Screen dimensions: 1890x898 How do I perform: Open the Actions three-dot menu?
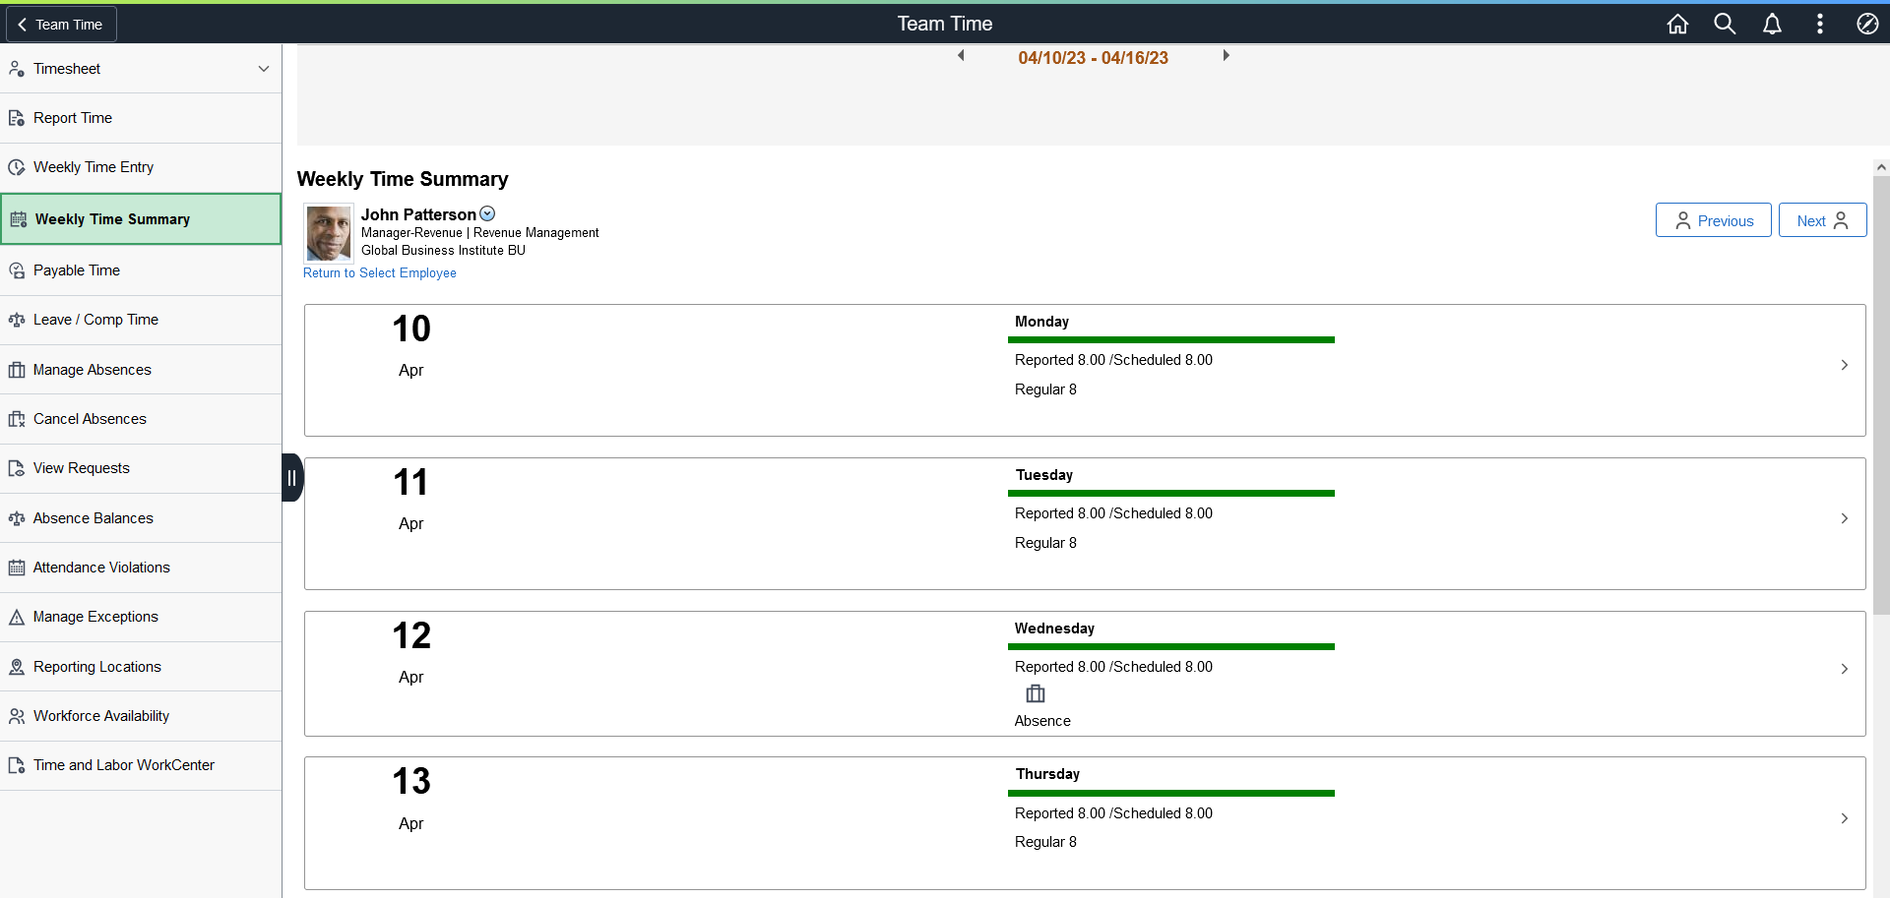(1819, 24)
